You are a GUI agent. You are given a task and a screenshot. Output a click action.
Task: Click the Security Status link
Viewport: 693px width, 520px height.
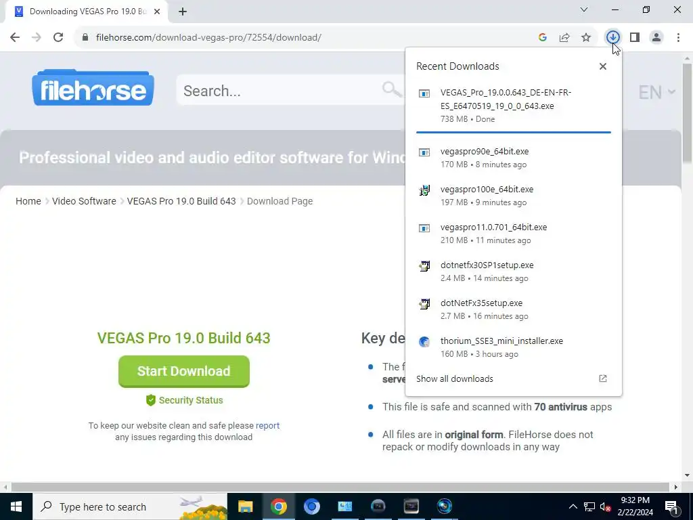(x=184, y=400)
